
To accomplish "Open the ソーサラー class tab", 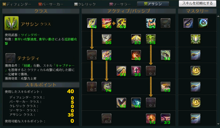I will (120, 4).
